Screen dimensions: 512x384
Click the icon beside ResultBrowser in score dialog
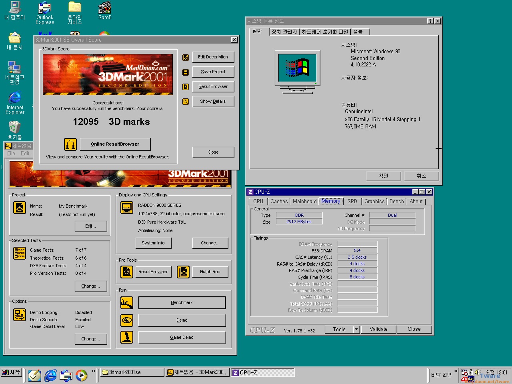[186, 87]
